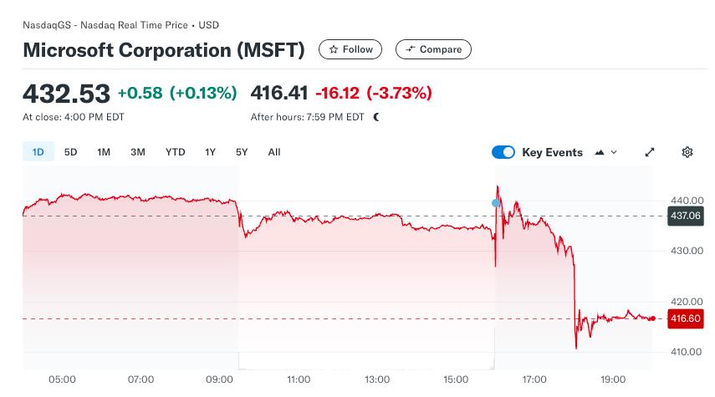The width and height of the screenshot is (715, 397).
Task: Open chart settings gear icon
Action: point(687,152)
